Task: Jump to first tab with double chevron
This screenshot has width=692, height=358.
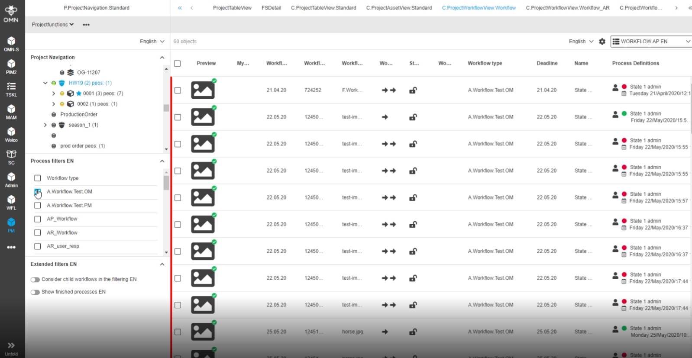Action: [180, 8]
